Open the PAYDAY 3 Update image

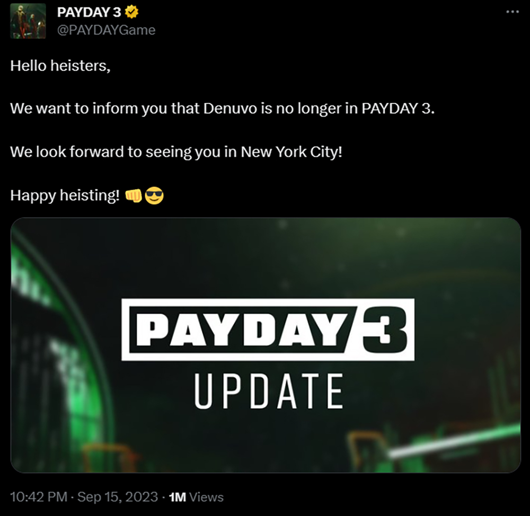point(266,345)
